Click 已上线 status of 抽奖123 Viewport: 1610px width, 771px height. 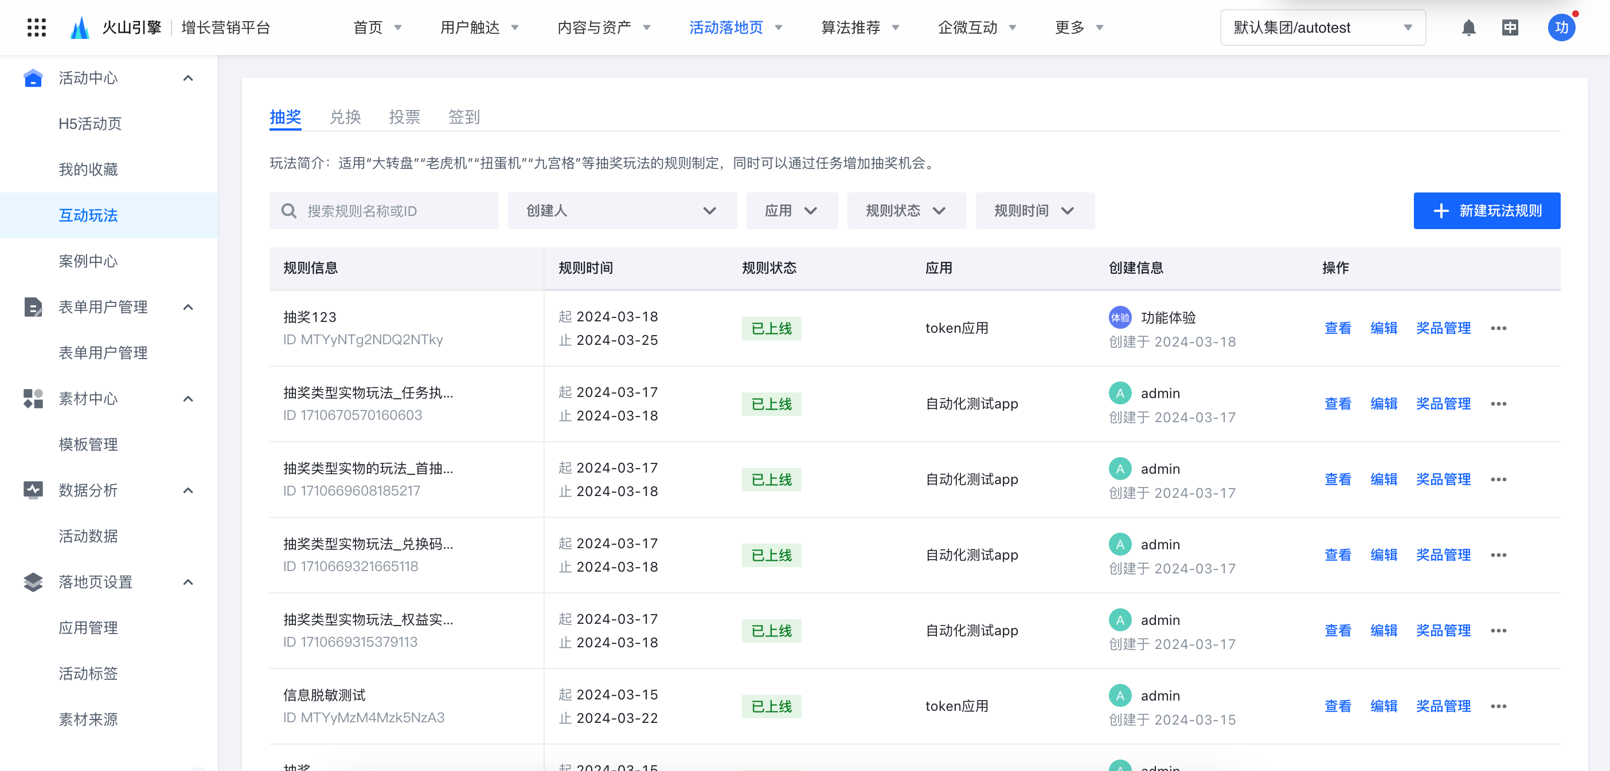coord(771,328)
